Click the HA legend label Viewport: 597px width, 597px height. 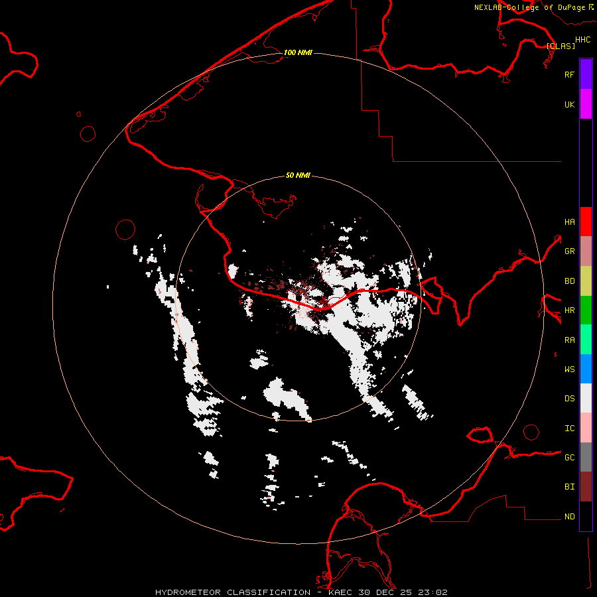point(569,222)
